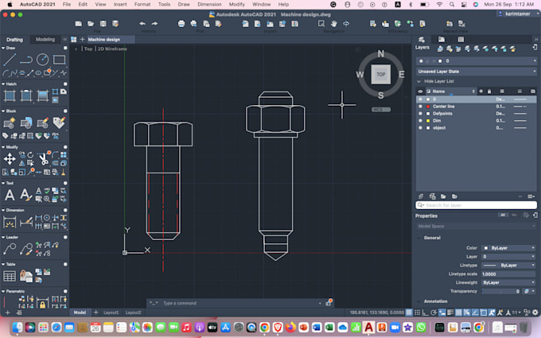
Task: Activate the Pan hand tool
Action: coord(333,23)
